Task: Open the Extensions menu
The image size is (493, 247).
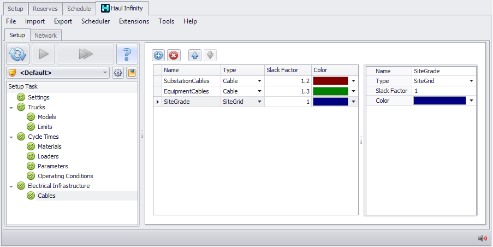Action: point(134,21)
